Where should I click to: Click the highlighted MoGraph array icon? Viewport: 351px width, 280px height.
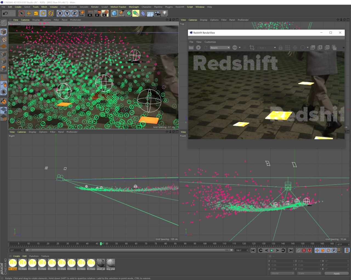[136, 13]
